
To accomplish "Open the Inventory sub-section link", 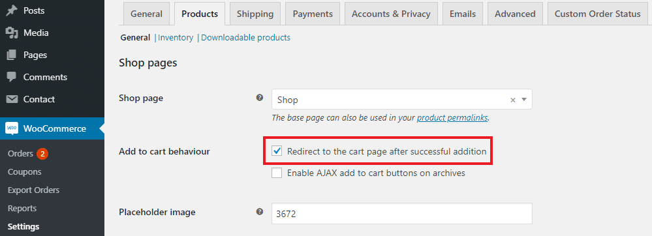I will point(176,38).
